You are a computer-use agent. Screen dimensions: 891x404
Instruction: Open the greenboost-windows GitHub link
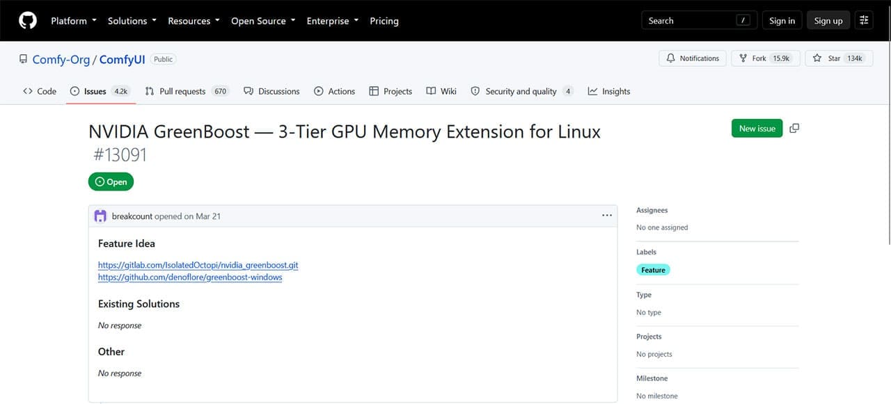click(x=190, y=277)
